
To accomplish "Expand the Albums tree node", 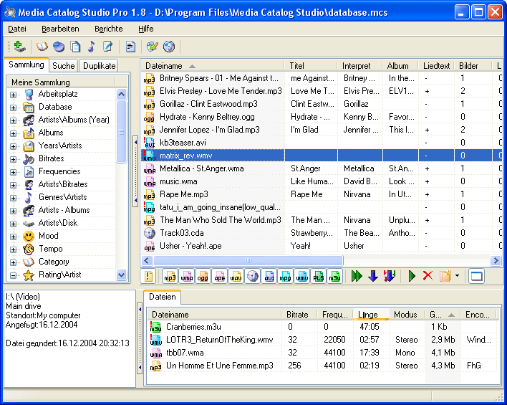I will (x=13, y=133).
